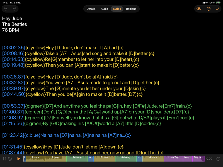223x167 pixels.
Task: Confirm edits with the checkmark icon
Action: tap(217, 9)
